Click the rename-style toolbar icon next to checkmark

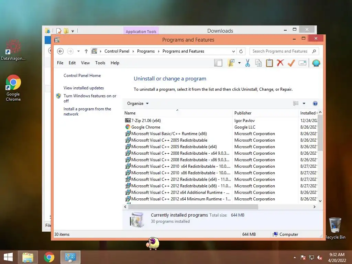(302, 63)
